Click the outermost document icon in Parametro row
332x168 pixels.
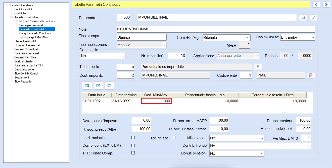313,18
